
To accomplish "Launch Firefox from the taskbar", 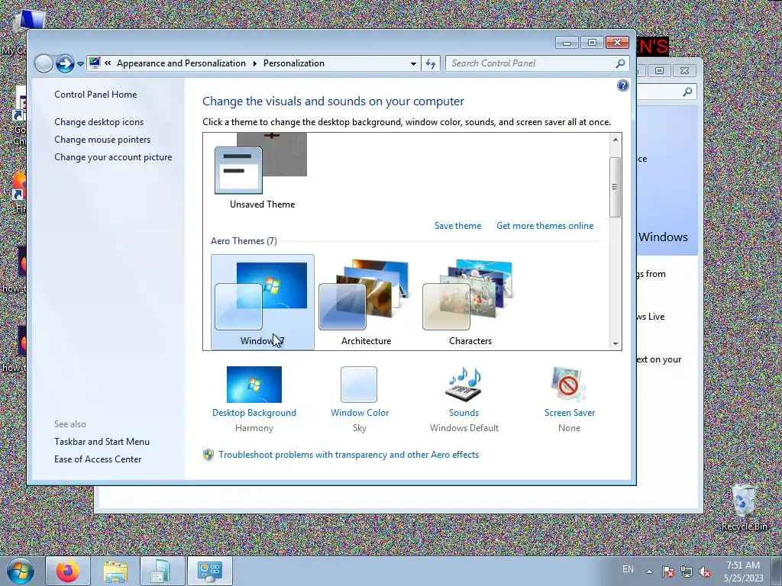I will 68,571.
